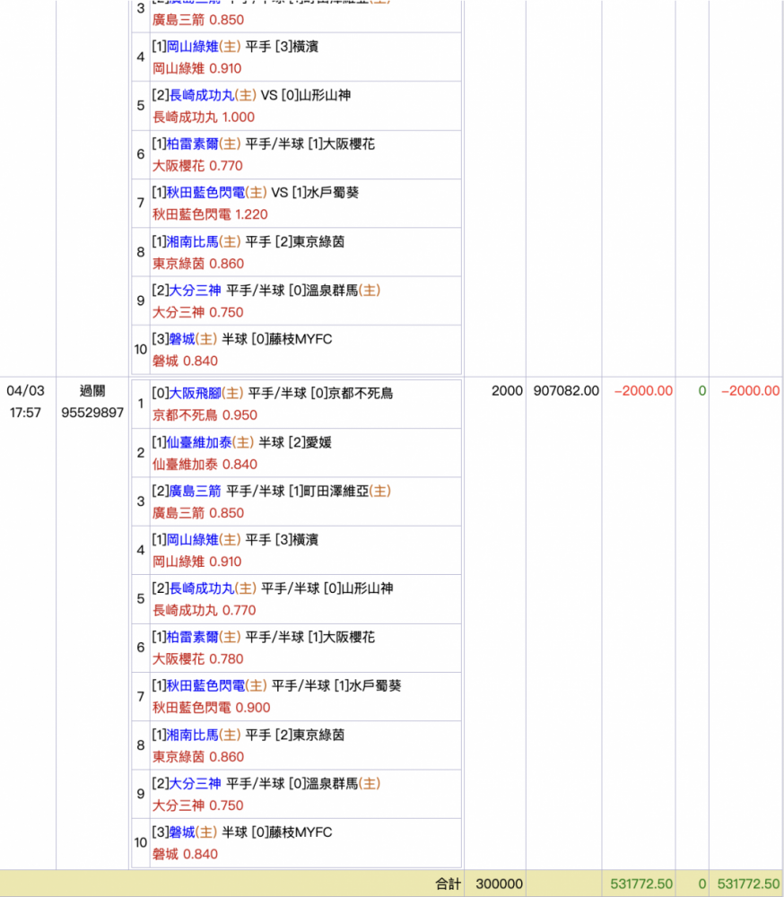
Task: Click match line "[1]仙臺維加泰(主) 半球 [2]愛媛"
Action: click(x=241, y=443)
